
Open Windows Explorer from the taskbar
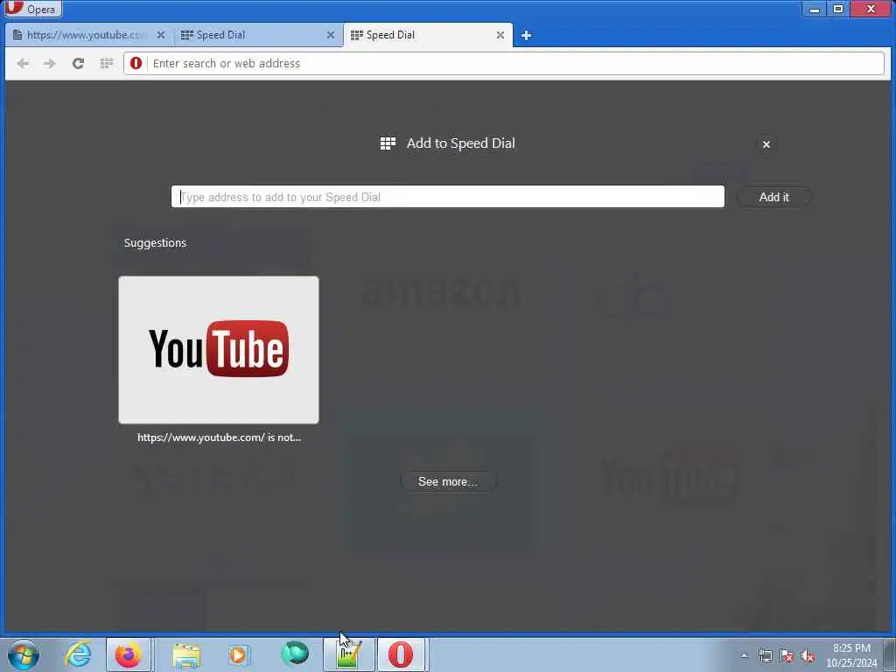186,654
